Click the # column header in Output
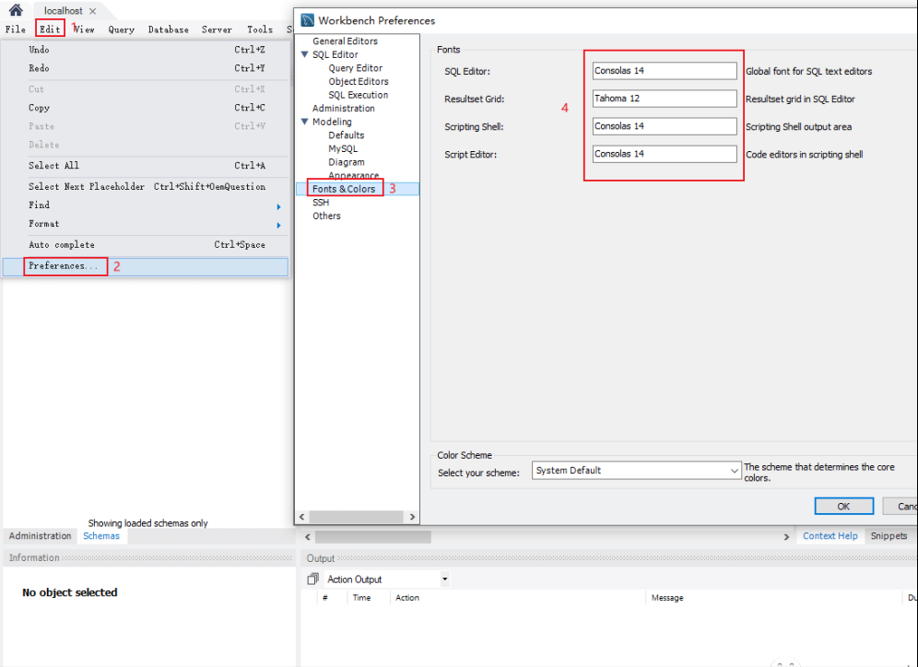The width and height of the screenshot is (918, 667). [x=325, y=597]
